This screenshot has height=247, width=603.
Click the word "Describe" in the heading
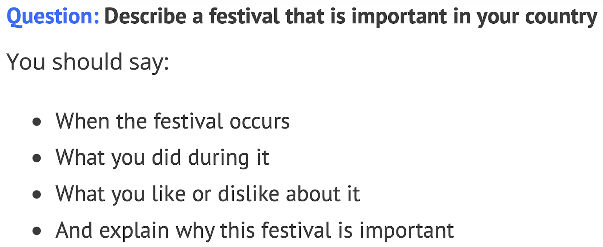pyautogui.click(x=145, y=17)
